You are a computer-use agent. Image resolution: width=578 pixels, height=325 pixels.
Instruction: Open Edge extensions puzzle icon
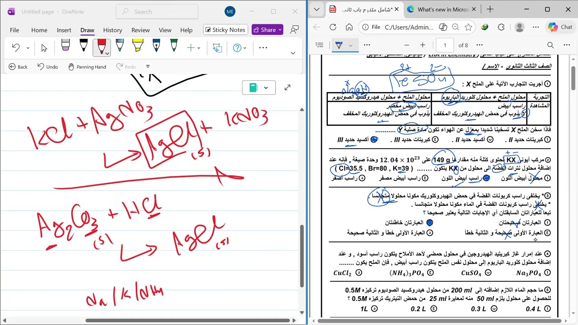click(501, 27)
